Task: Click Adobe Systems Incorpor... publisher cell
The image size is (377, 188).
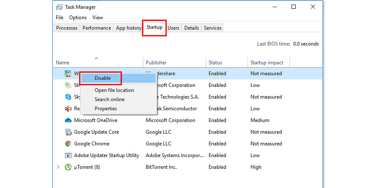Action: coord(175,155)
